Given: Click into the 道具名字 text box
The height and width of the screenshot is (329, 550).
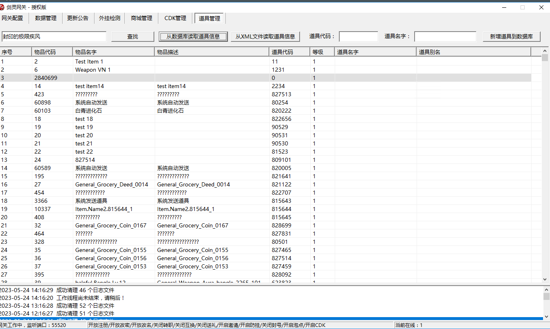Looking at the screenshot, I should pyautogui.click(x=445, y=36).
